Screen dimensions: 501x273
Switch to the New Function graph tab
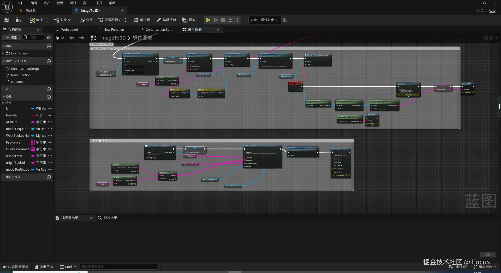[x=111, y=30]
